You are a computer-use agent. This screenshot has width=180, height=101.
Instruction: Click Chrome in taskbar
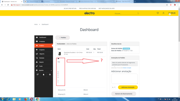point(37,99)
